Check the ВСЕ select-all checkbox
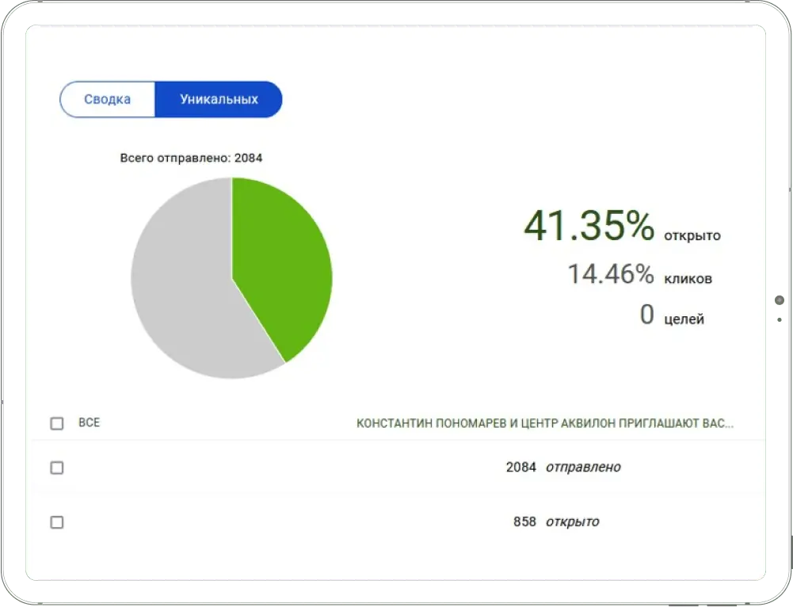This screenshot has width=793, height=607. click(57, 423)
